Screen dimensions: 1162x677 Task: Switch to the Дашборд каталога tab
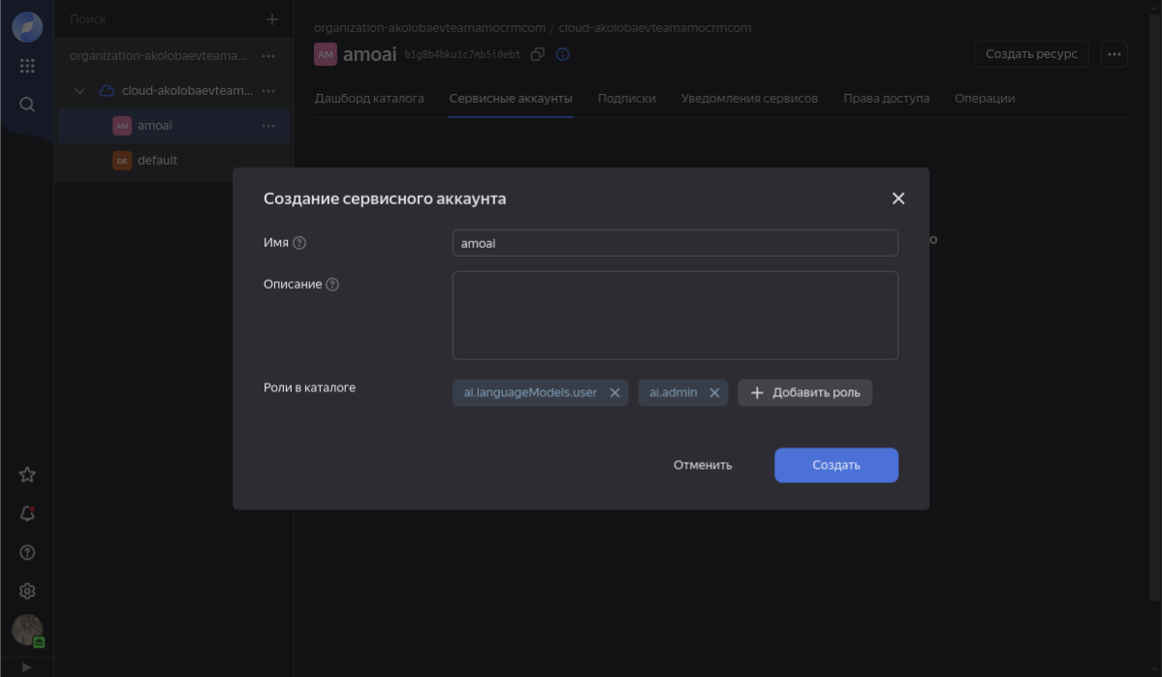[x=369, y=99]
